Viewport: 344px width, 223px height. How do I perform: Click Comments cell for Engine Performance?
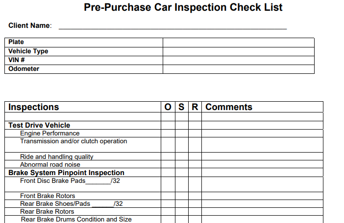click(262, 134)
